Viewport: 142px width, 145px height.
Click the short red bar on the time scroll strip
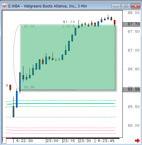pos(9,138)
